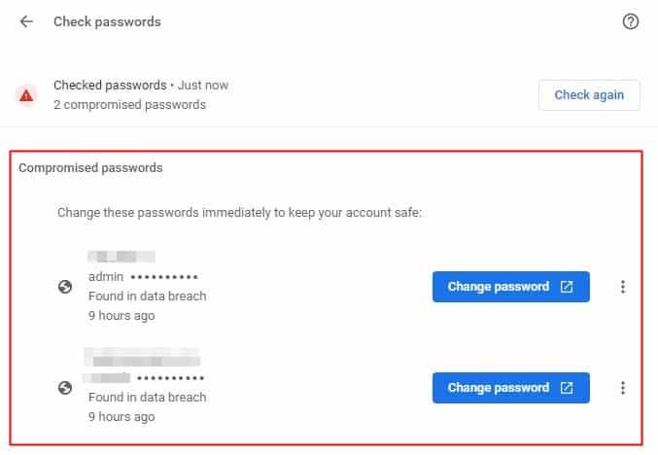Click the Compromised passwords heading
Viewport: 658px width, 455px height.
click(x=90, y=168)
